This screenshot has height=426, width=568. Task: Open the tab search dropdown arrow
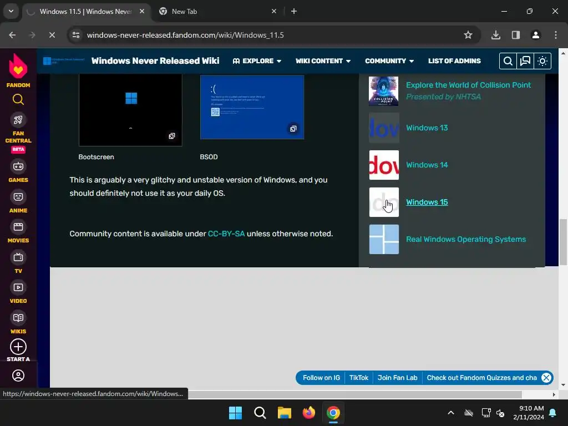(11, 11)
